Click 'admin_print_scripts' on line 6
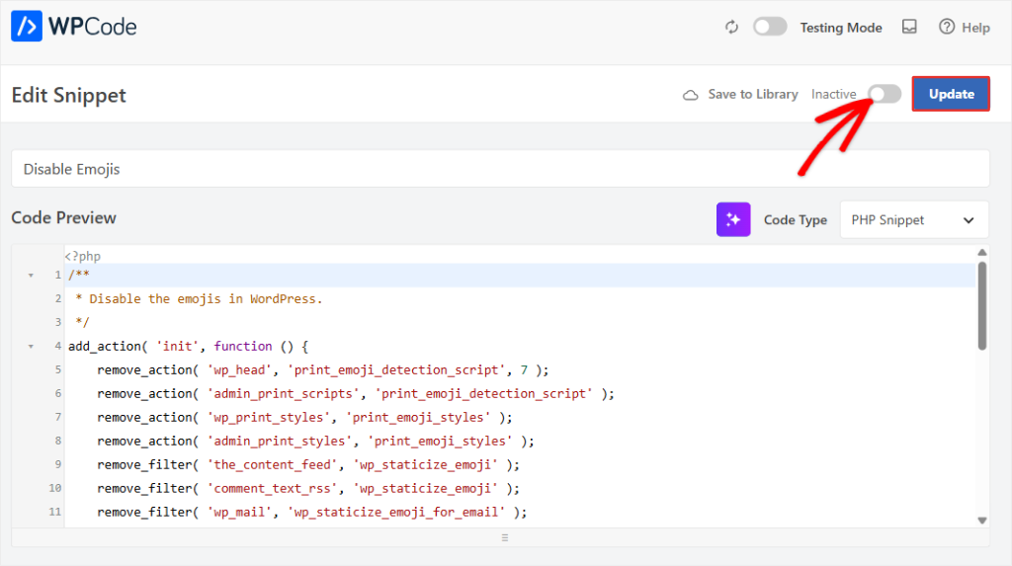 pos(284,394)
